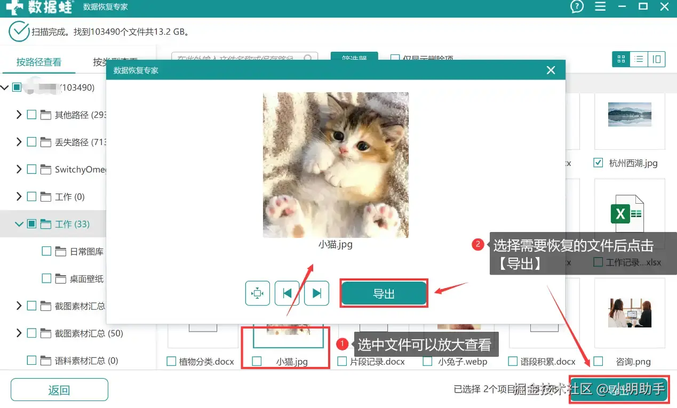677x408 pixels.
Task: Click the help question mark icon
Action: [x=577, y=7]
